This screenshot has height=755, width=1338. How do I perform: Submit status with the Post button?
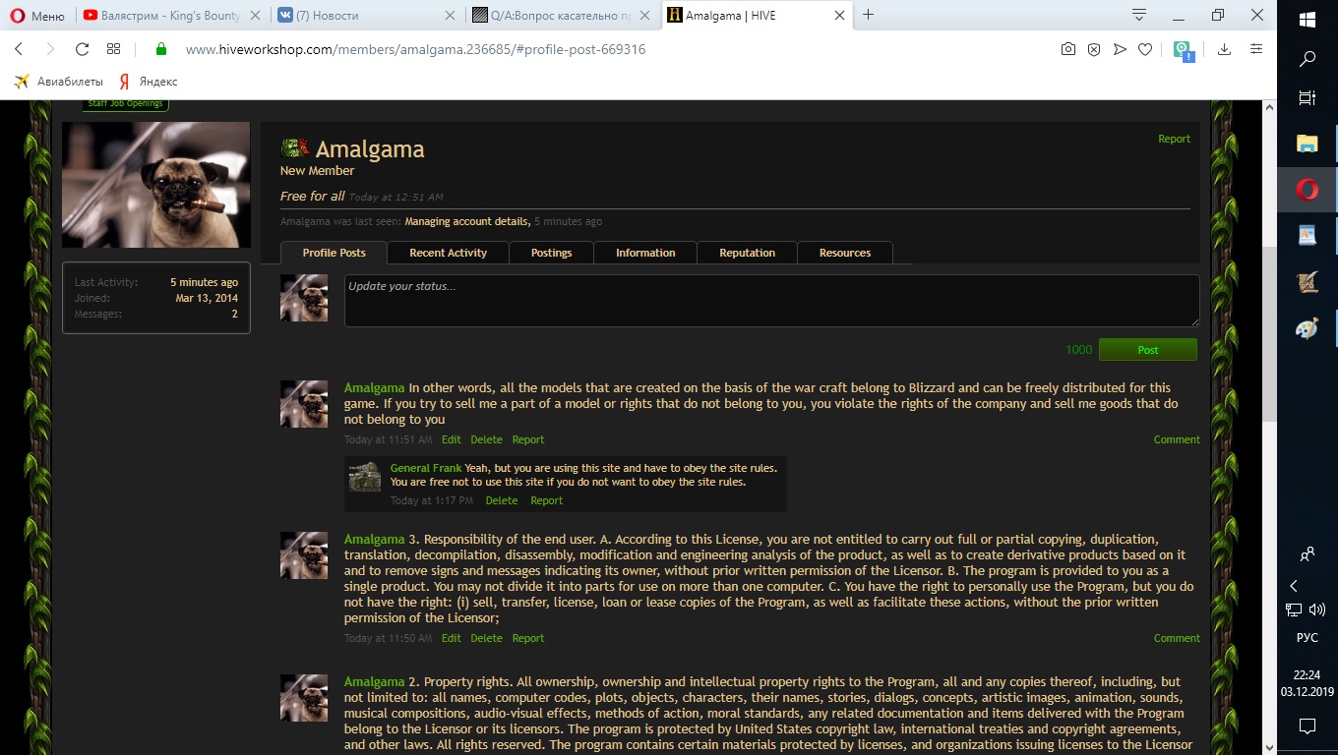(x=1147, y=350)
